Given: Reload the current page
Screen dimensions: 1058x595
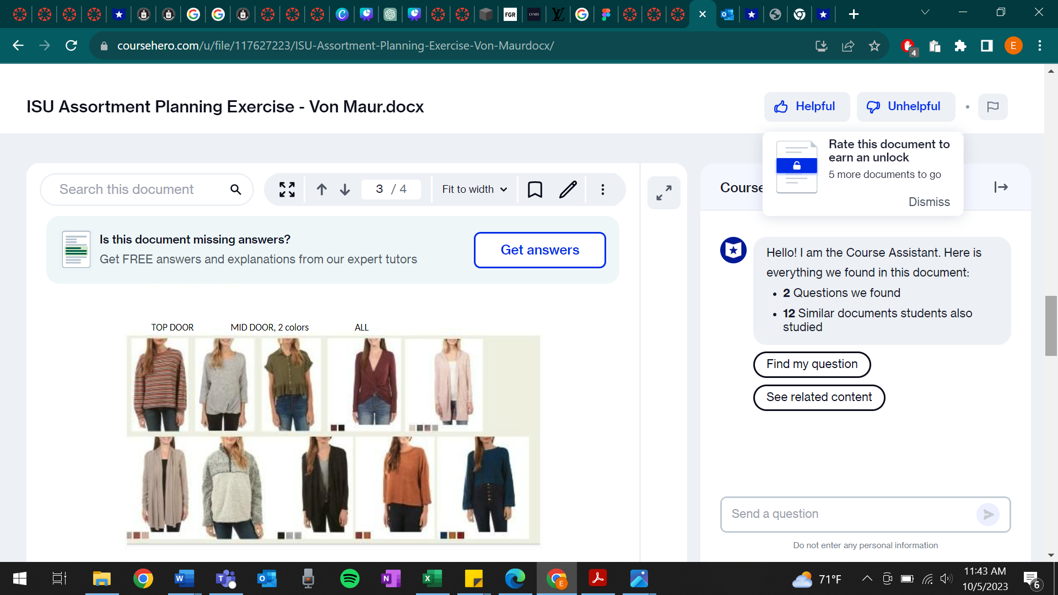Looking at the screenshot, I should (x=71, y=46).
